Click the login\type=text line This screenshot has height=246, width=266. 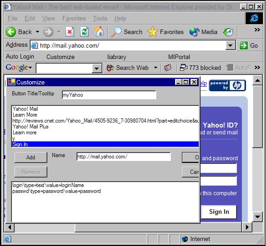(48, 185)
